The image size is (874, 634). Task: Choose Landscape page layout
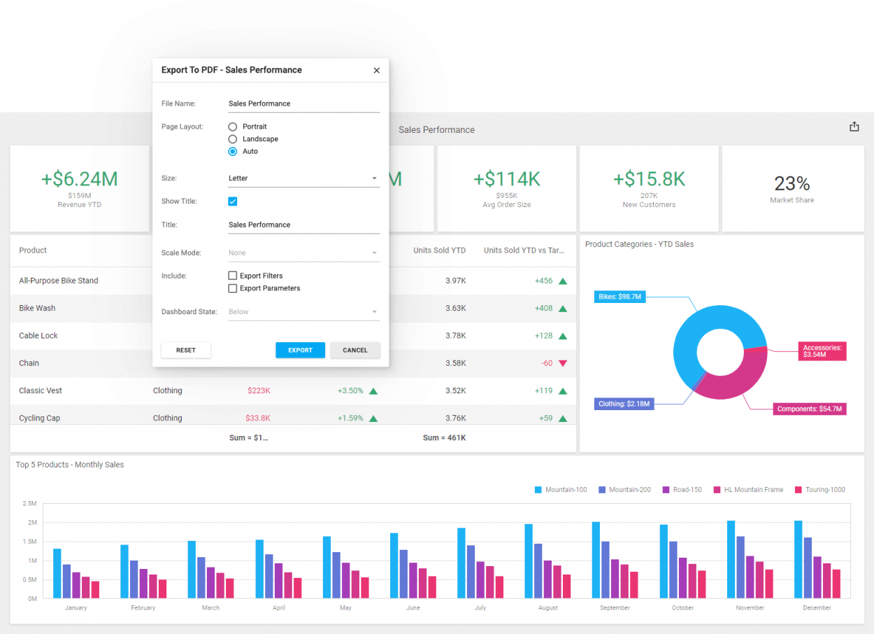tap(232, 139)
